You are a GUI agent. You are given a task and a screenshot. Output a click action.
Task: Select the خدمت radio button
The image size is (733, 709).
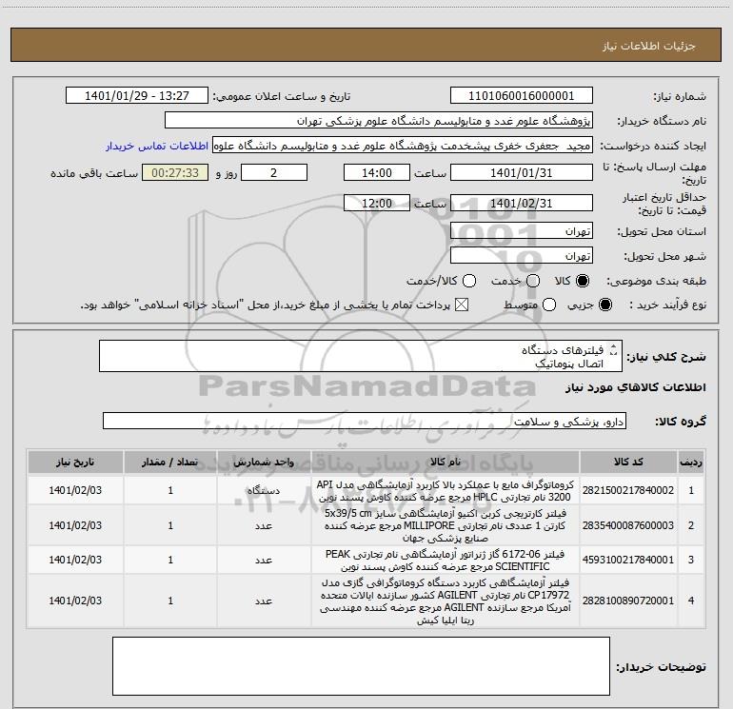533,281
